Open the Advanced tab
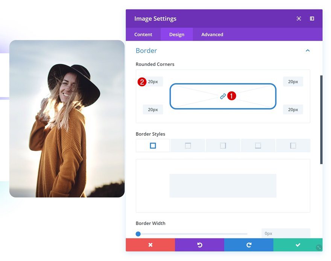 click(x=212, y=34)
